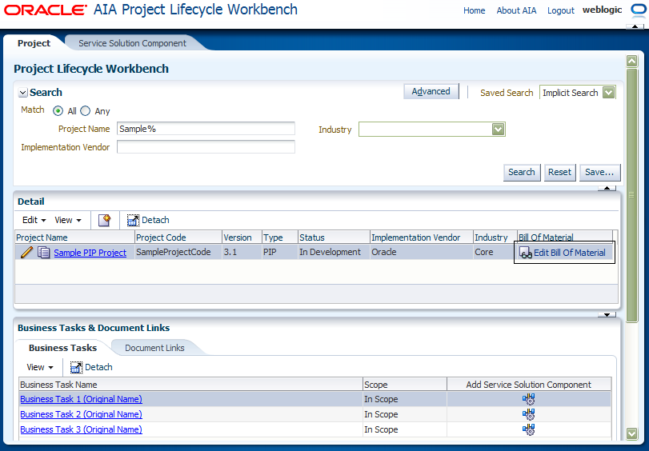Collapse the Search section disclosure arrow

(23, 93)
